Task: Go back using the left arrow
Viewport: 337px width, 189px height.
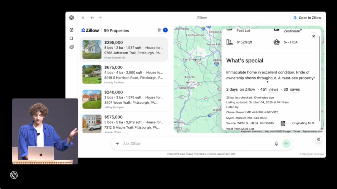Action: (92, 18)
